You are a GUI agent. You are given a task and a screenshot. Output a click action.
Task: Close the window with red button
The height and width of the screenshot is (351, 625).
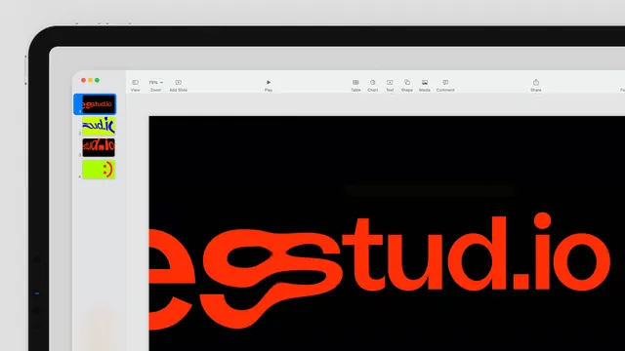pos(83,80)
